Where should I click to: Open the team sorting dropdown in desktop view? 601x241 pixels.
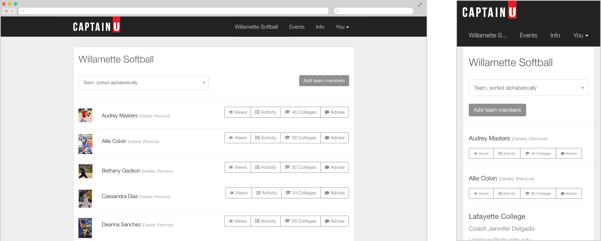(x=144, y=82)
